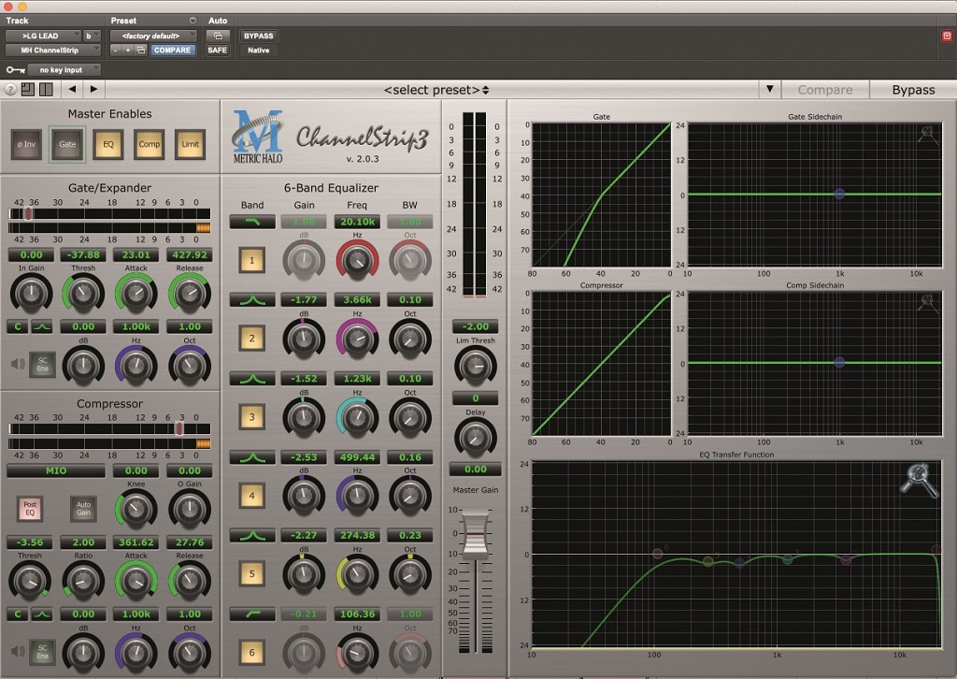Click the Pro Tools COMPARE button
Image resolution: width=957 pixels, height=679 pixels.
tap(173, 51)
